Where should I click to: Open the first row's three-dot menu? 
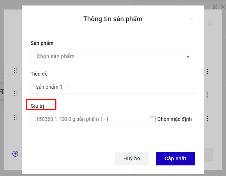(x=207, y=72)
